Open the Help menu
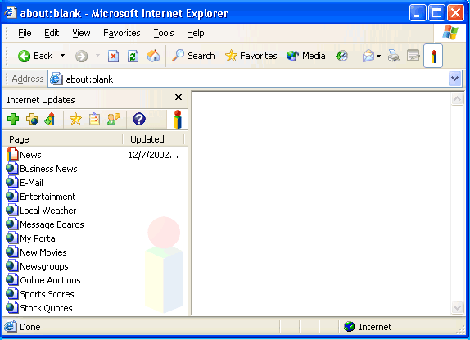The image size is (470, 340). (x=196, y=33)
